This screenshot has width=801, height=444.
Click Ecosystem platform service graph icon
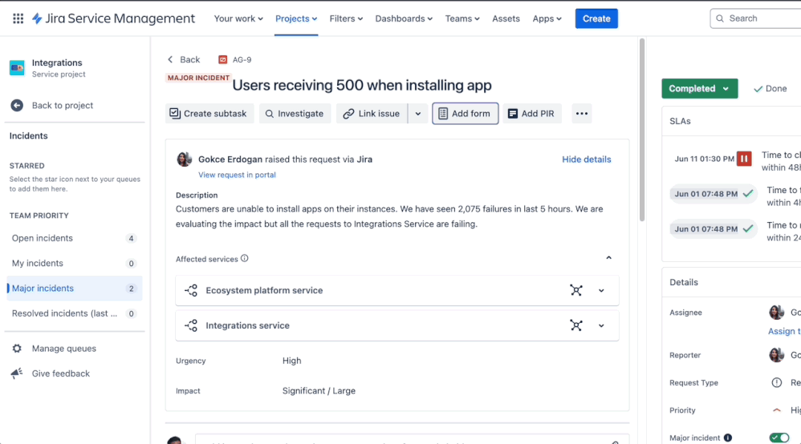[x=576, y=290]
